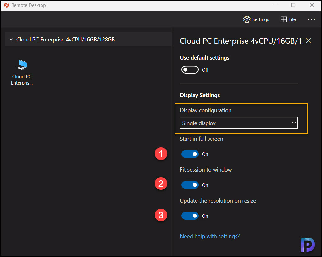Turn off Fit session to window
322x257 pixels.
pyautogui.click(x=190, y=185)
